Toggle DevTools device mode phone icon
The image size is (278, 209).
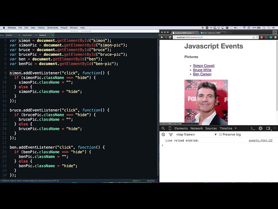coord(170,128)
